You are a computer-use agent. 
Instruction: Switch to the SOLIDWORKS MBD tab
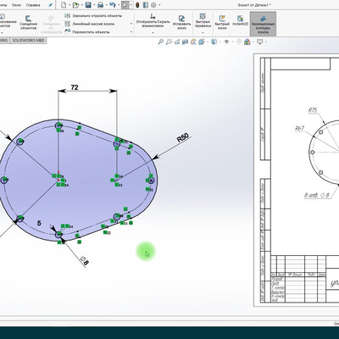28,41
